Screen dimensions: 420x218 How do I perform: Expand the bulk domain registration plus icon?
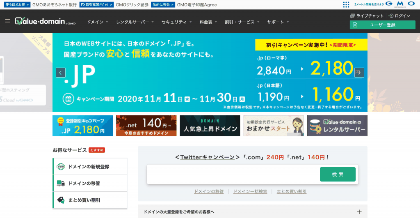pyautogui.click(x=359, y=212)
